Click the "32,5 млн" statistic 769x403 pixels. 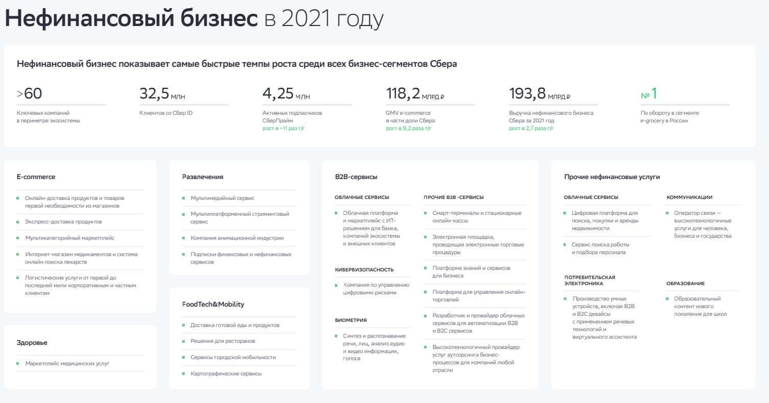point(163,94)
